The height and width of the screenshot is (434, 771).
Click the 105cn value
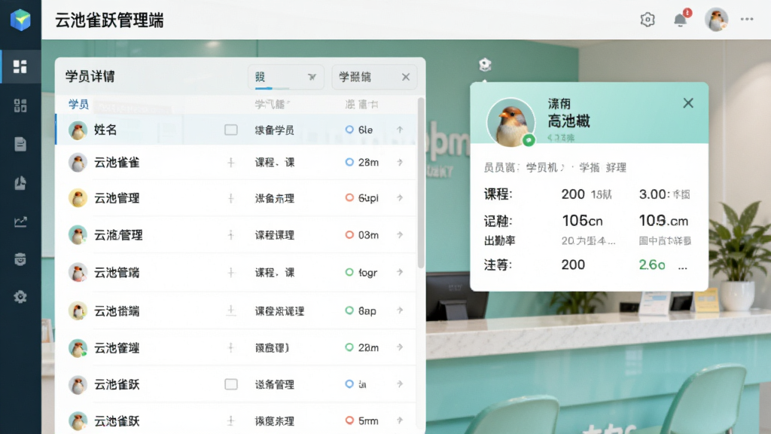[582, 221]
